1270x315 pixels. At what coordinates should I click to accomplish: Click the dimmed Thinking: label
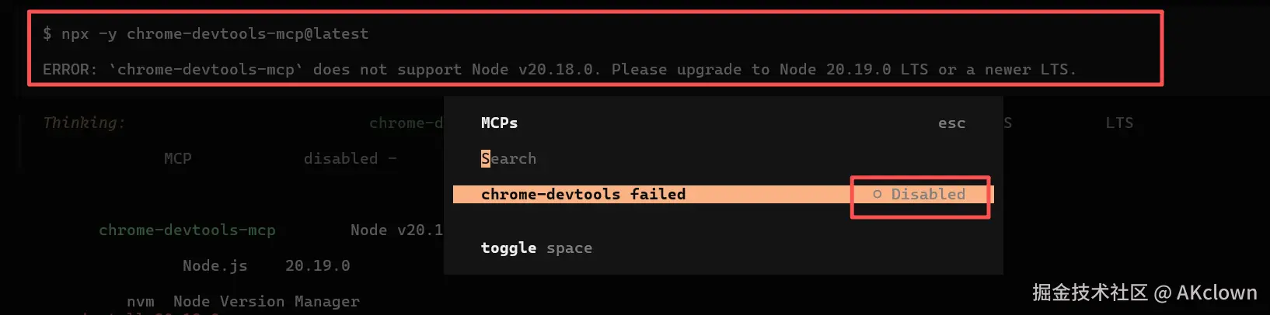pyautogui.click(x=84, y=123)
